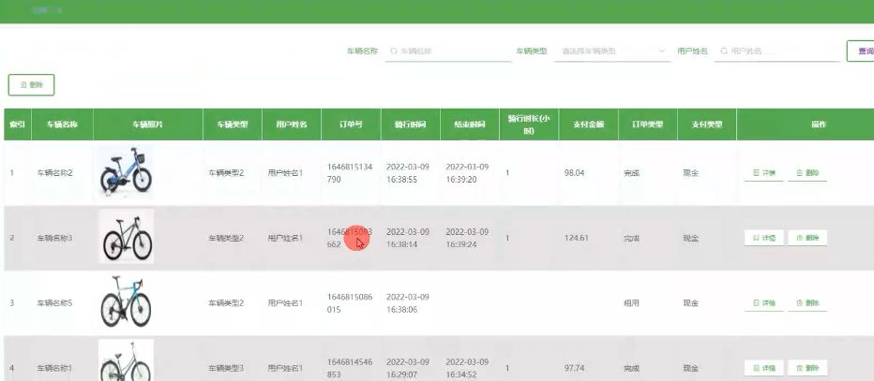Click the 用户姓名 column header
The width and height of the screenshot is (874, 381).
pyautogui.click(x=292, y=125)
